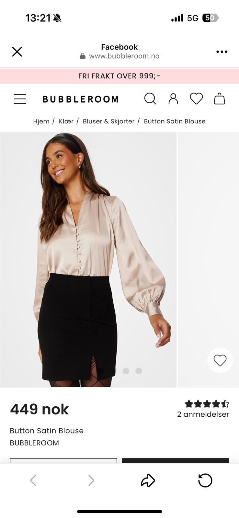Open the shopping bag icon

[x=219, y=99]
